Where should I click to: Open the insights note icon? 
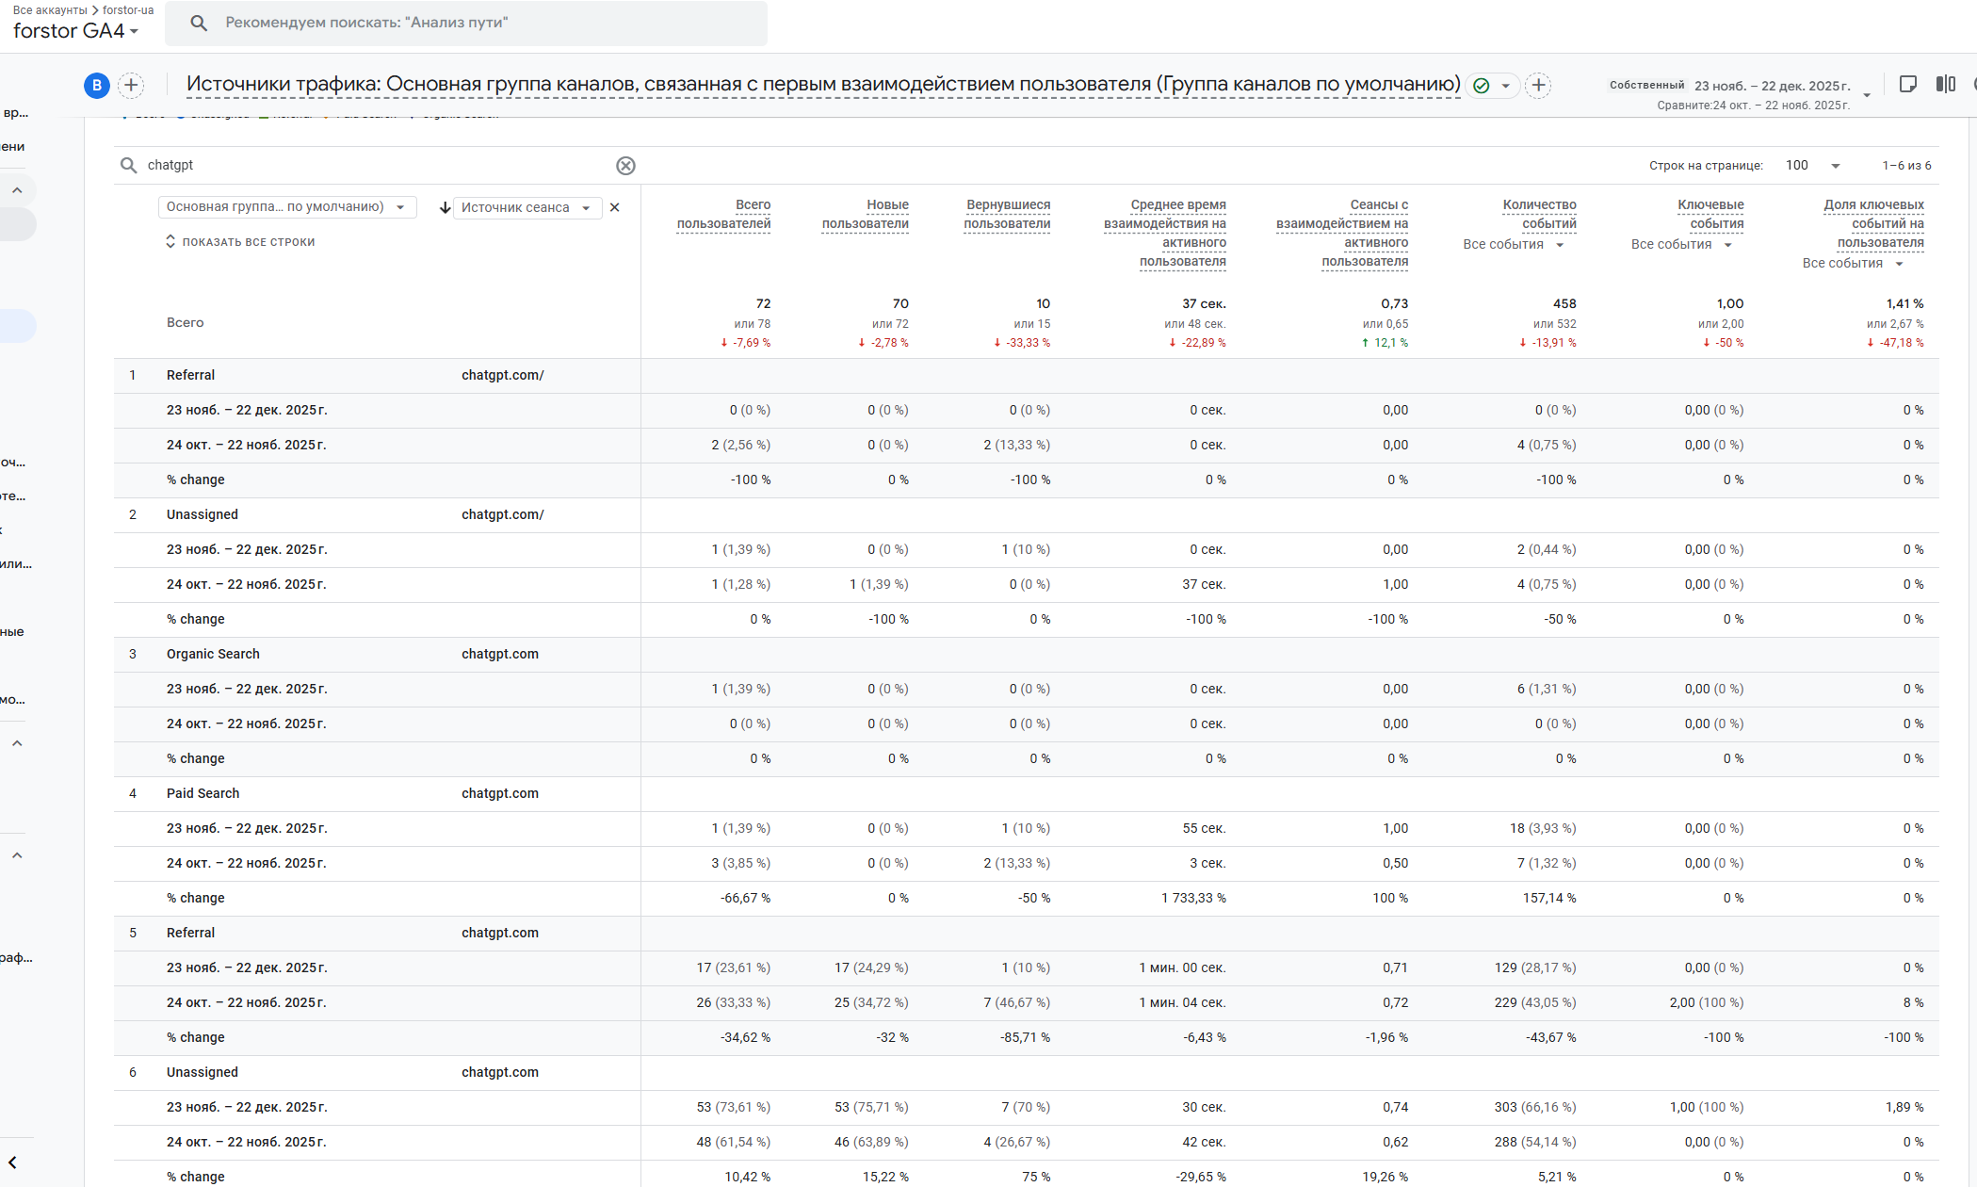pyautogui.click(x=1907, y=85)
